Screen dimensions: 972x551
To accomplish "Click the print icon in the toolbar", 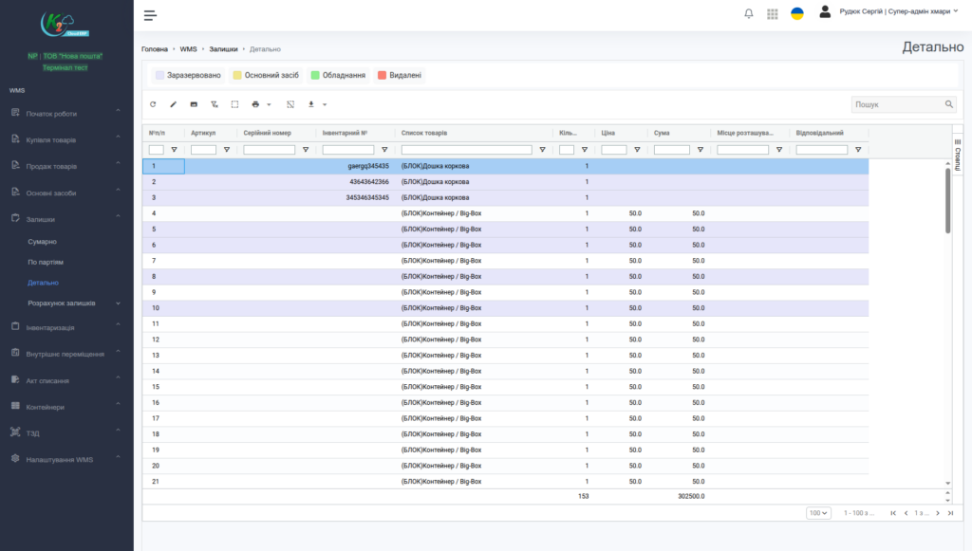I will (x=255, y=104).
